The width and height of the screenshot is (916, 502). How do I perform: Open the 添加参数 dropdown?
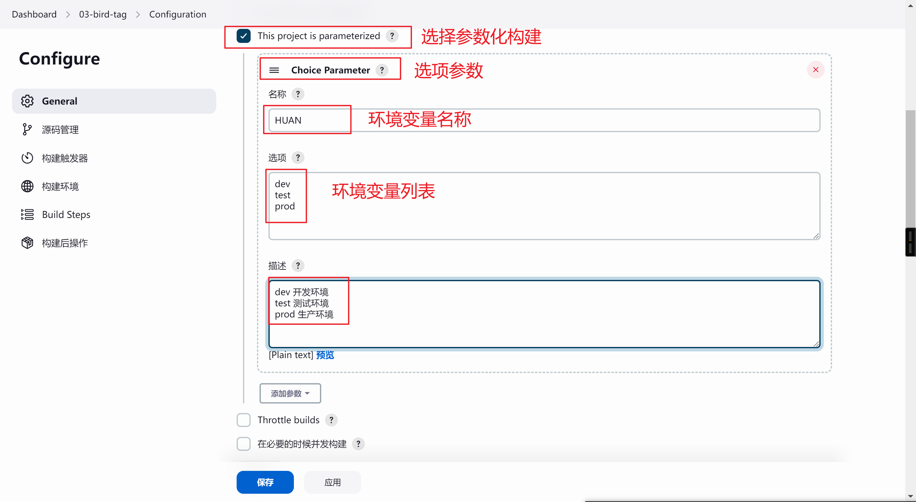(x=290, y=393)
